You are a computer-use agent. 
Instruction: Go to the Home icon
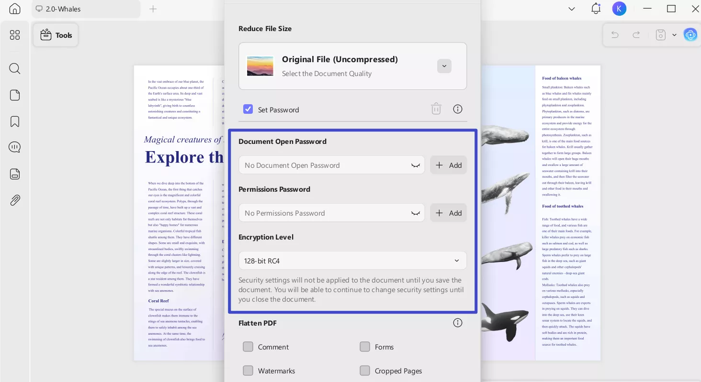coord(15,9)
